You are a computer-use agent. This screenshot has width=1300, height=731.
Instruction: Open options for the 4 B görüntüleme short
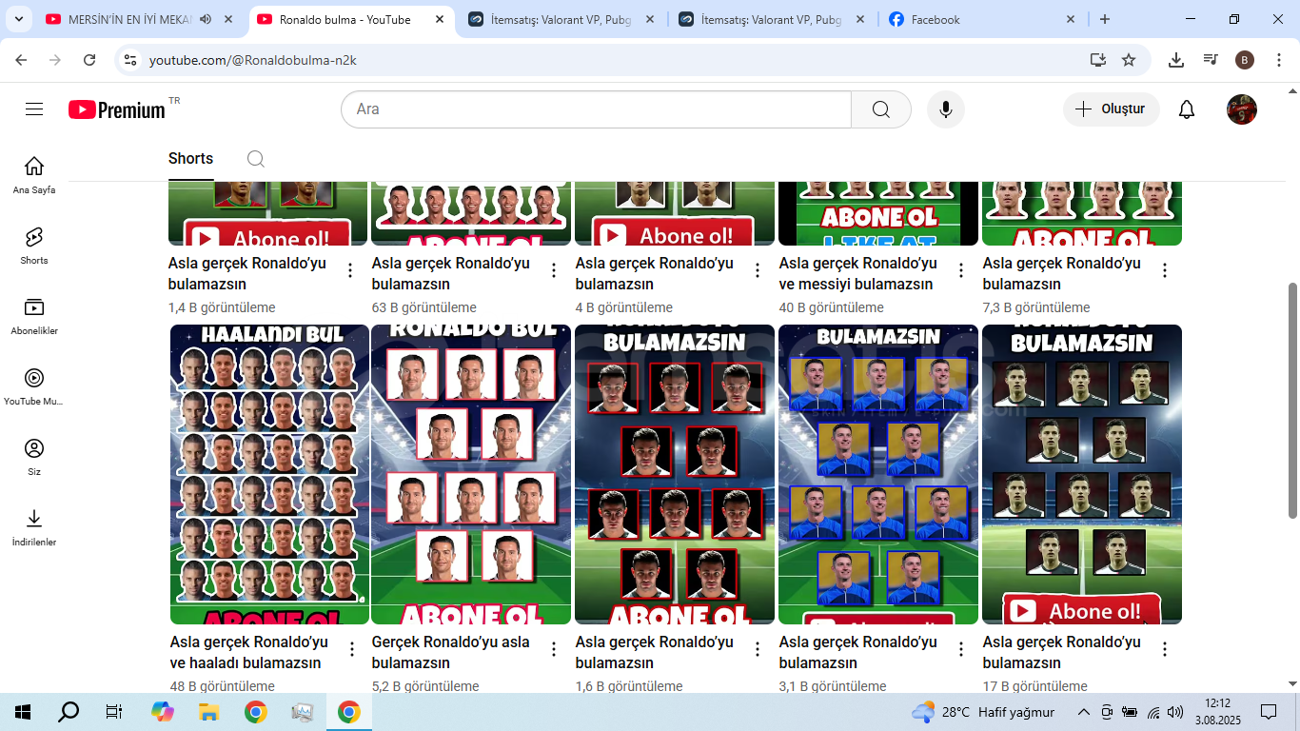click(x=758, y=271)
